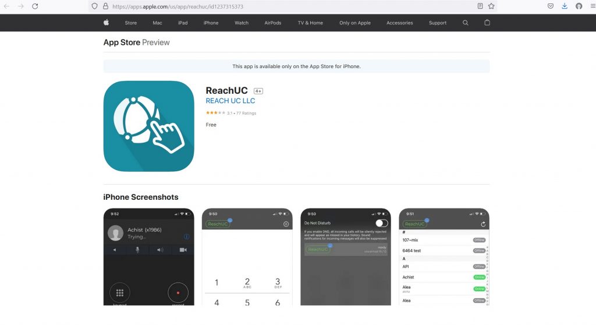Click the refresh icon in contacts screenshot
596x325 pixels.
[x=483, y=224]
